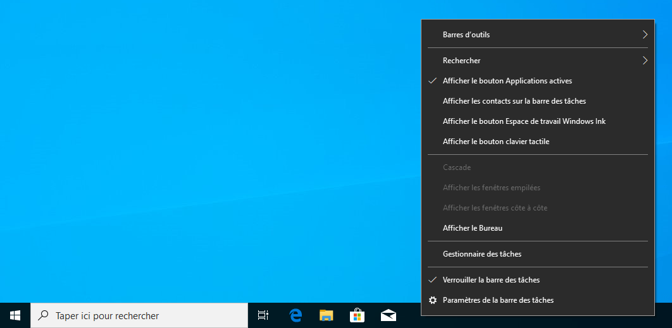The height and width of the screenshot is (328, 672).
Task: Expand the Barres d'outils submenu arrow
Action: coord(645,35)
